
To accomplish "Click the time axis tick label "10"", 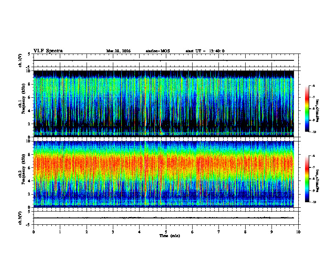I will pos(298,232).
